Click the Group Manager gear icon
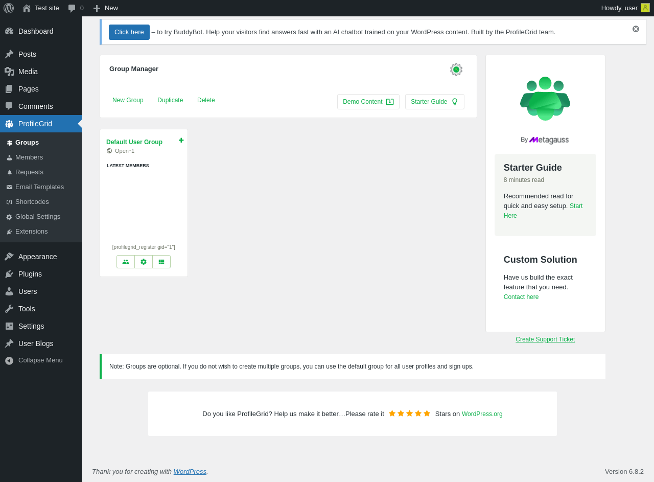This screenshot has height=482, width=654. click(x=456, y=70)
